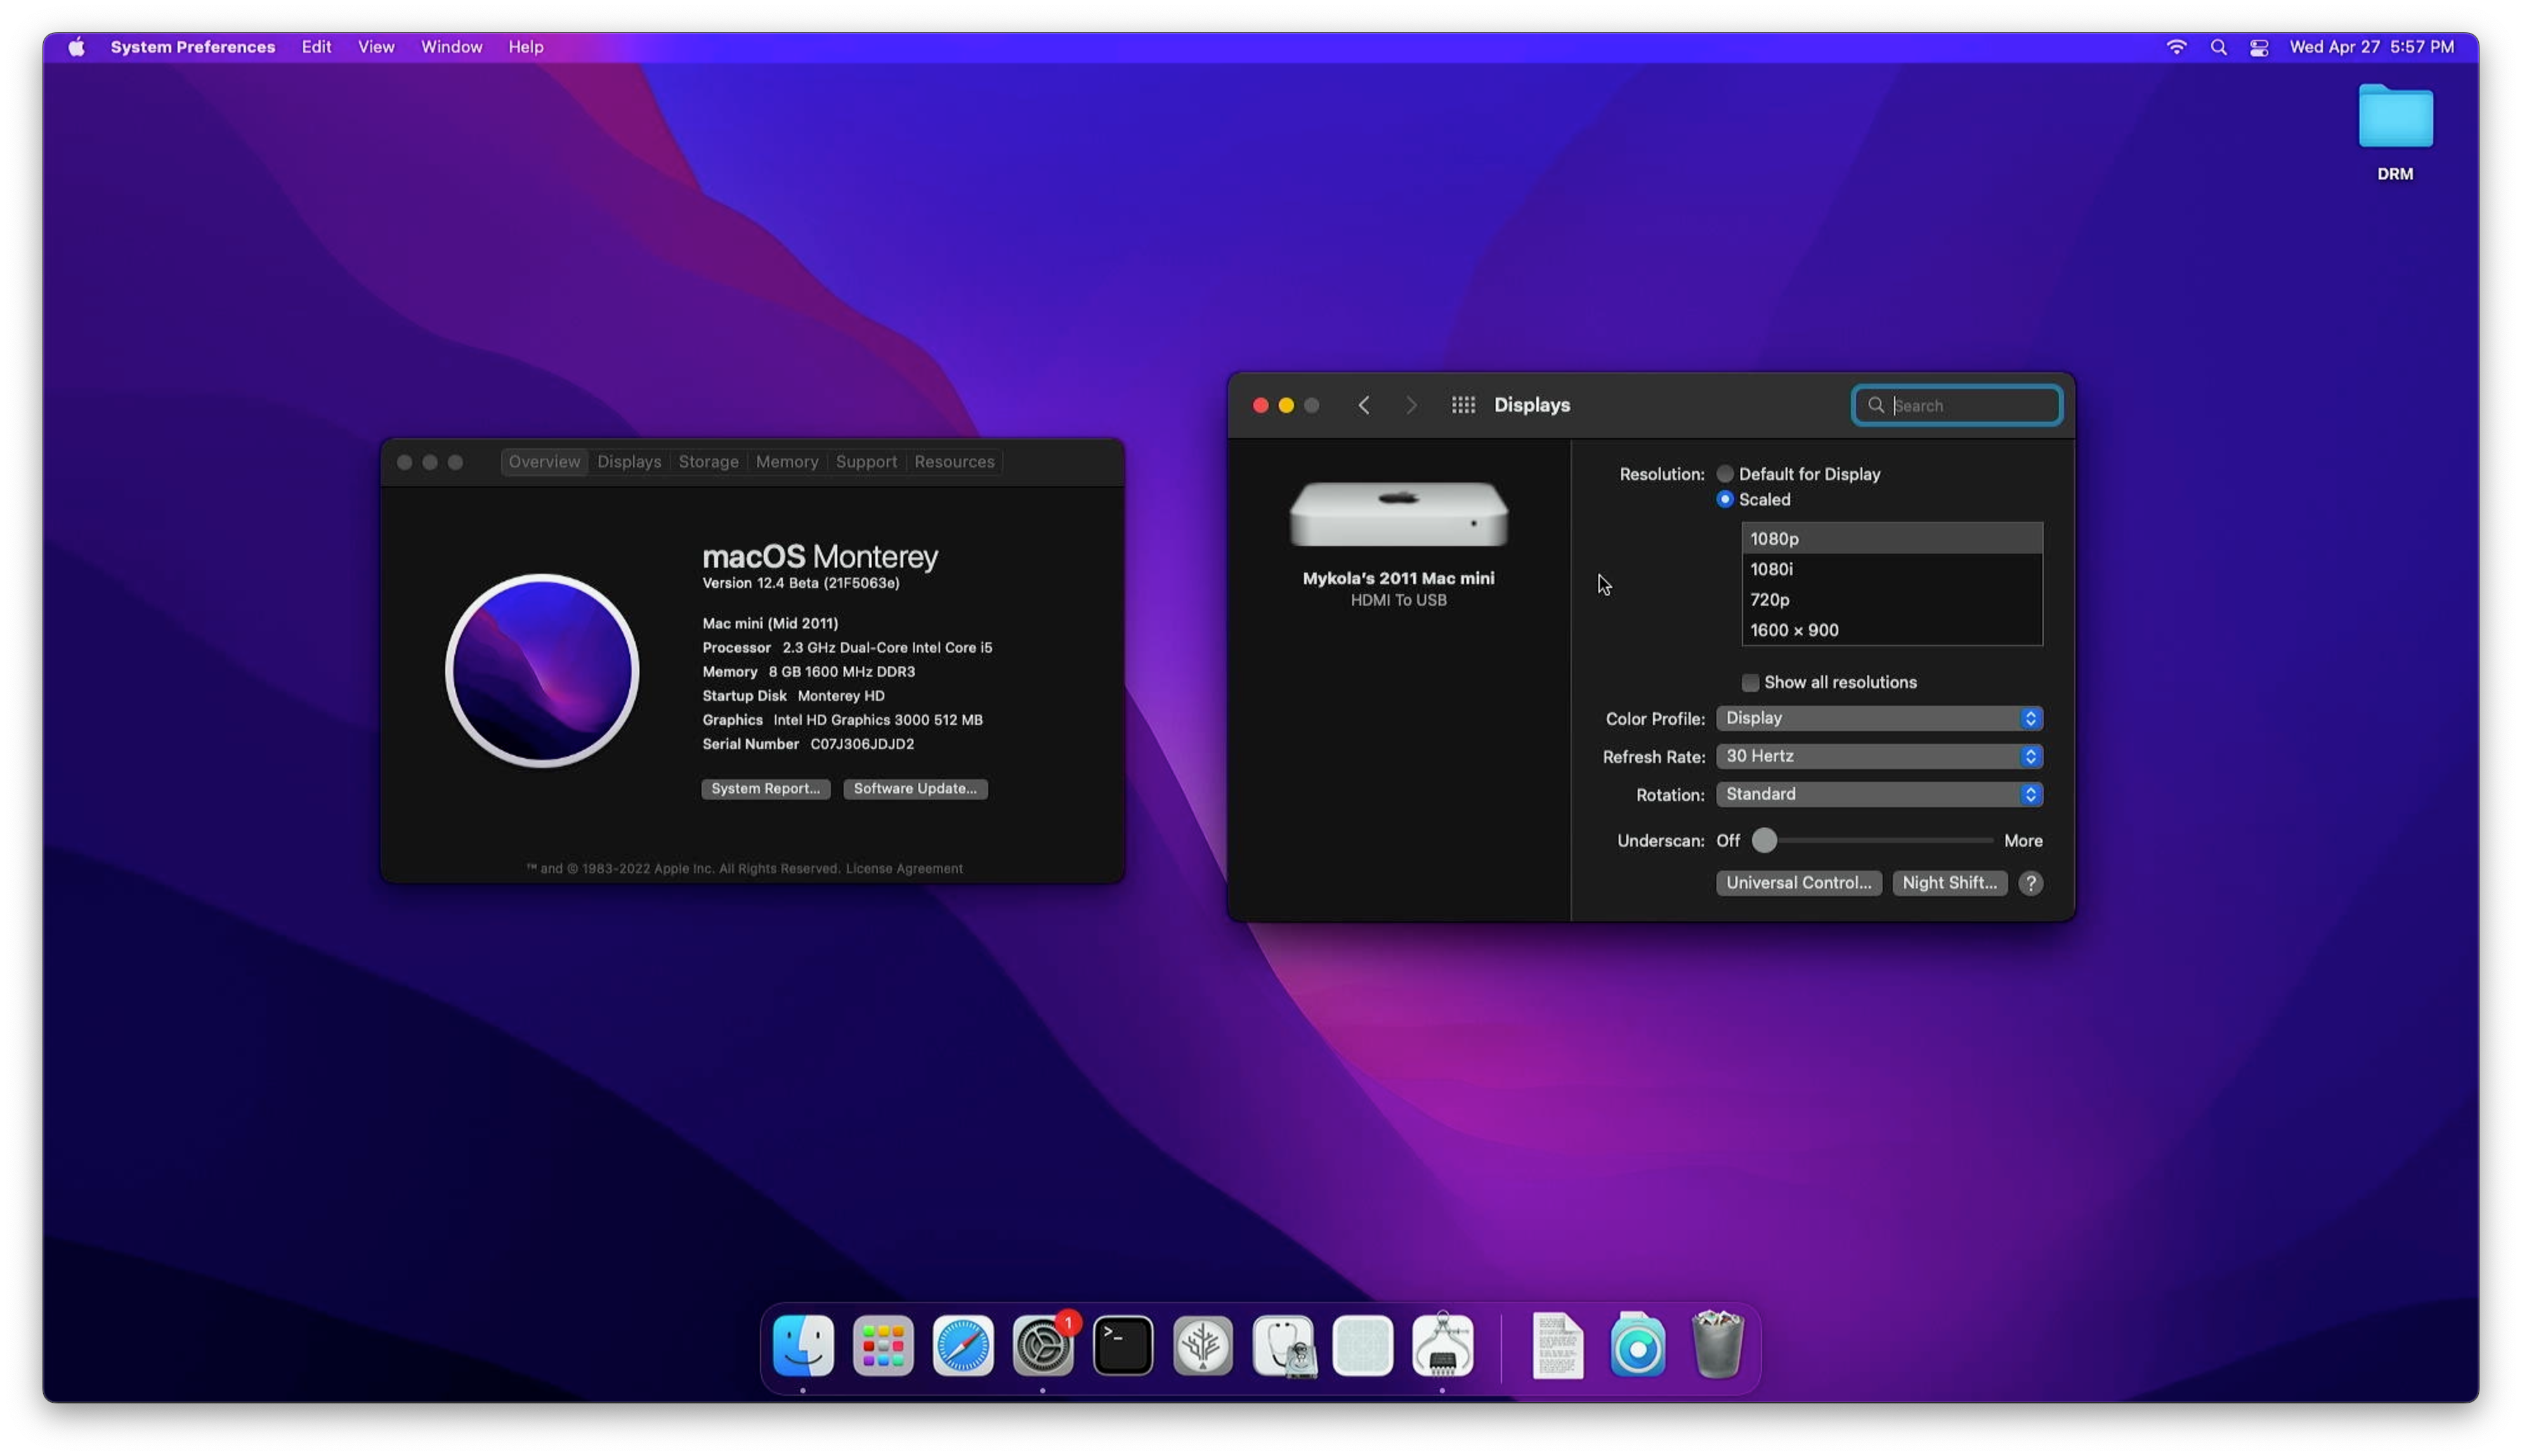This screenshot has width=2522, height=1456.
Task: Click the Control Center menu bar icon
Action: coord(2259,47)
